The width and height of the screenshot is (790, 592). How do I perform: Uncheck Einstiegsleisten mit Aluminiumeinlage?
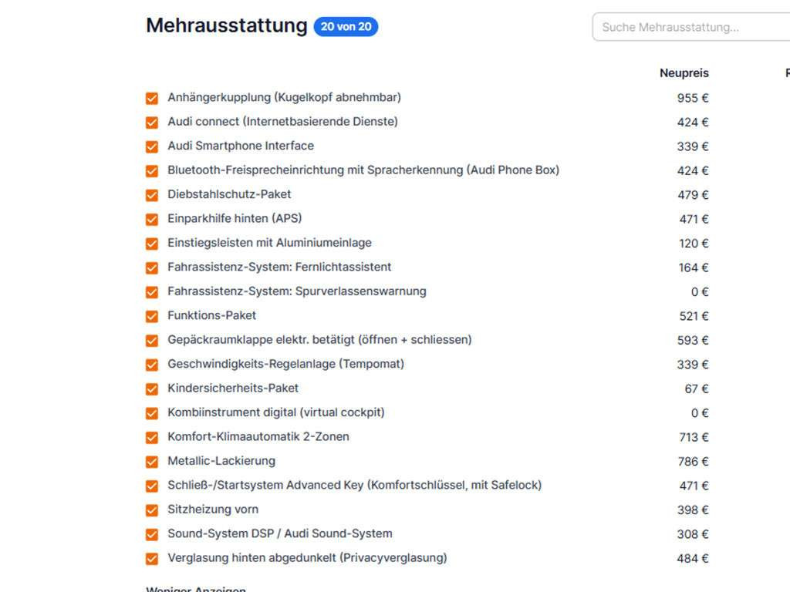tap(152, 244)
